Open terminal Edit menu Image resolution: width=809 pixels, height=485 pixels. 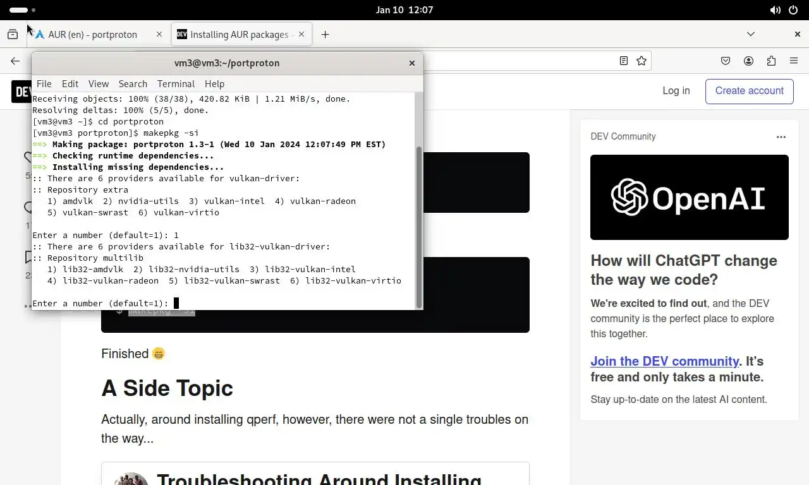tap(70, 83)
